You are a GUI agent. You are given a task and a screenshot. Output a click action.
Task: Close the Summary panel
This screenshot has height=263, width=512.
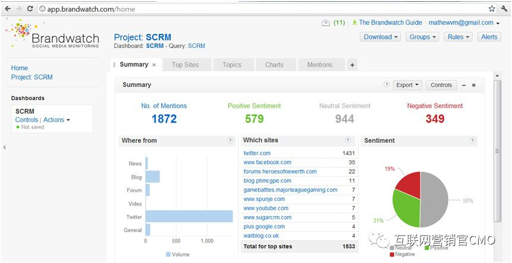tap(474, 85)
